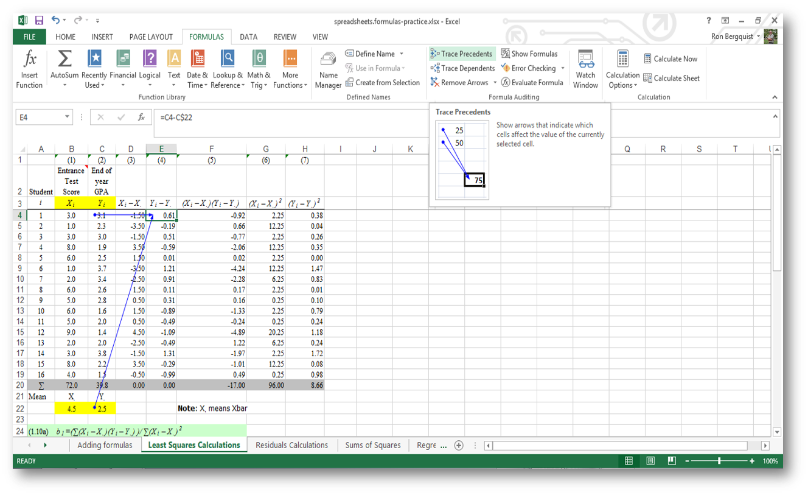
Task: Enable Normal view in status bar
Action: pos(629,461)
